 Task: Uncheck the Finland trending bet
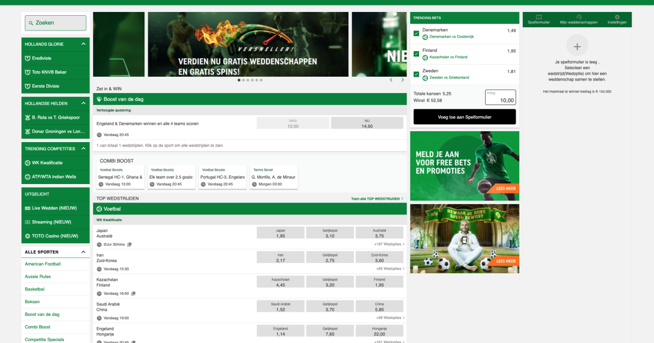tap(416, 54)
